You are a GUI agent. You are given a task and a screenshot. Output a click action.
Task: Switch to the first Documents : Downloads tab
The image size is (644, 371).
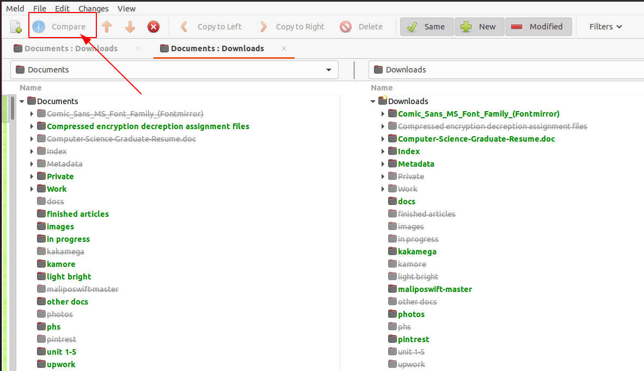point(71,48)
